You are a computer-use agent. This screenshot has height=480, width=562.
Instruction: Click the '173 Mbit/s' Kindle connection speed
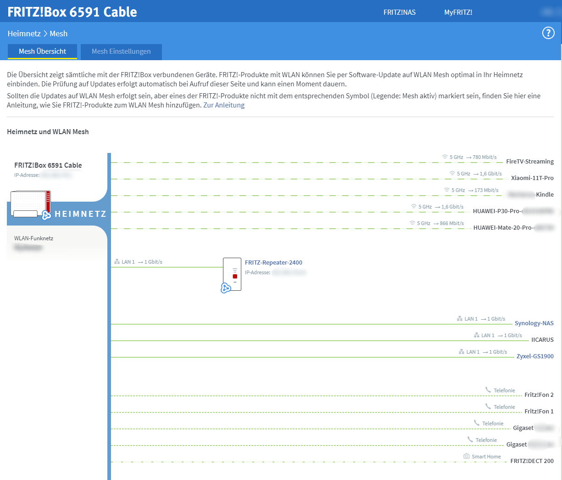pyautogui.click(x=486, y=190)
